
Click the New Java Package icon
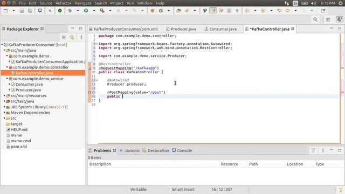[x=153, y=11]
